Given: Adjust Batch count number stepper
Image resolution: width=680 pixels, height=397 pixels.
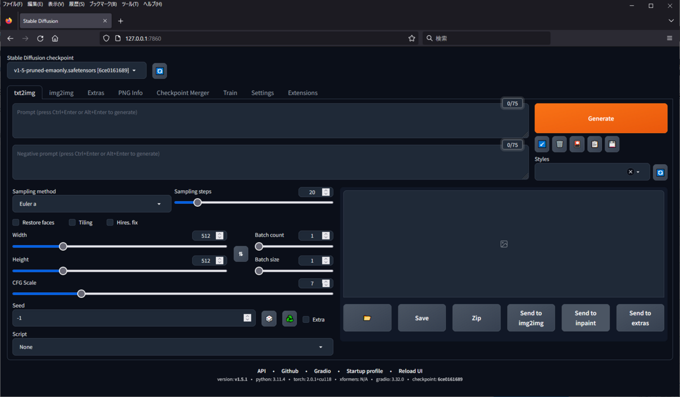Looking at the screenshot, I should tap(326, 236).
